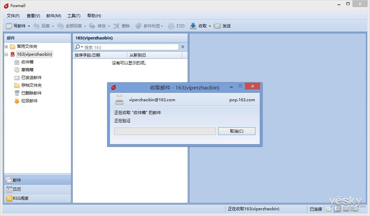The width and height of the screenshot is (370, 216).
Task: Click the Compose mail (写邮件) icon
Action: (9, 26)
